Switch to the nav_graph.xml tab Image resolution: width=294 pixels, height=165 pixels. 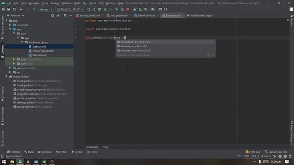pos(119,16)
